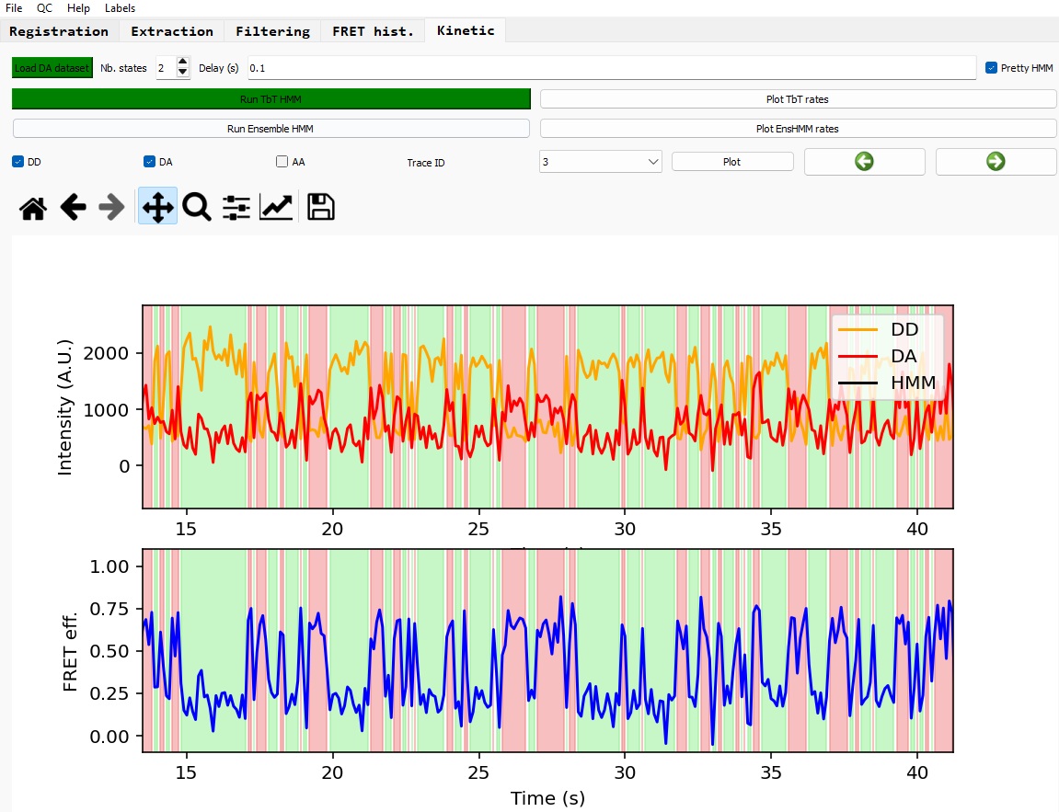Uncheck the DA checkbox
The width and height of the screenshot is (1059, 812).
pos(150,162)
